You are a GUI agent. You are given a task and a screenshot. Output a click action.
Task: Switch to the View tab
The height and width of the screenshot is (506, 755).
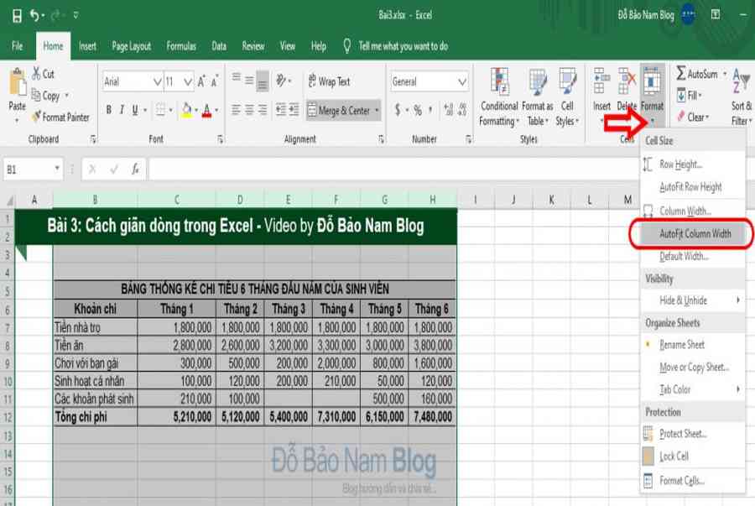288,46
